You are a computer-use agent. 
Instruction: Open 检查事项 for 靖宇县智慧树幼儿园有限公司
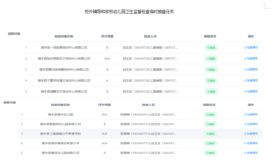coord(251,124)
